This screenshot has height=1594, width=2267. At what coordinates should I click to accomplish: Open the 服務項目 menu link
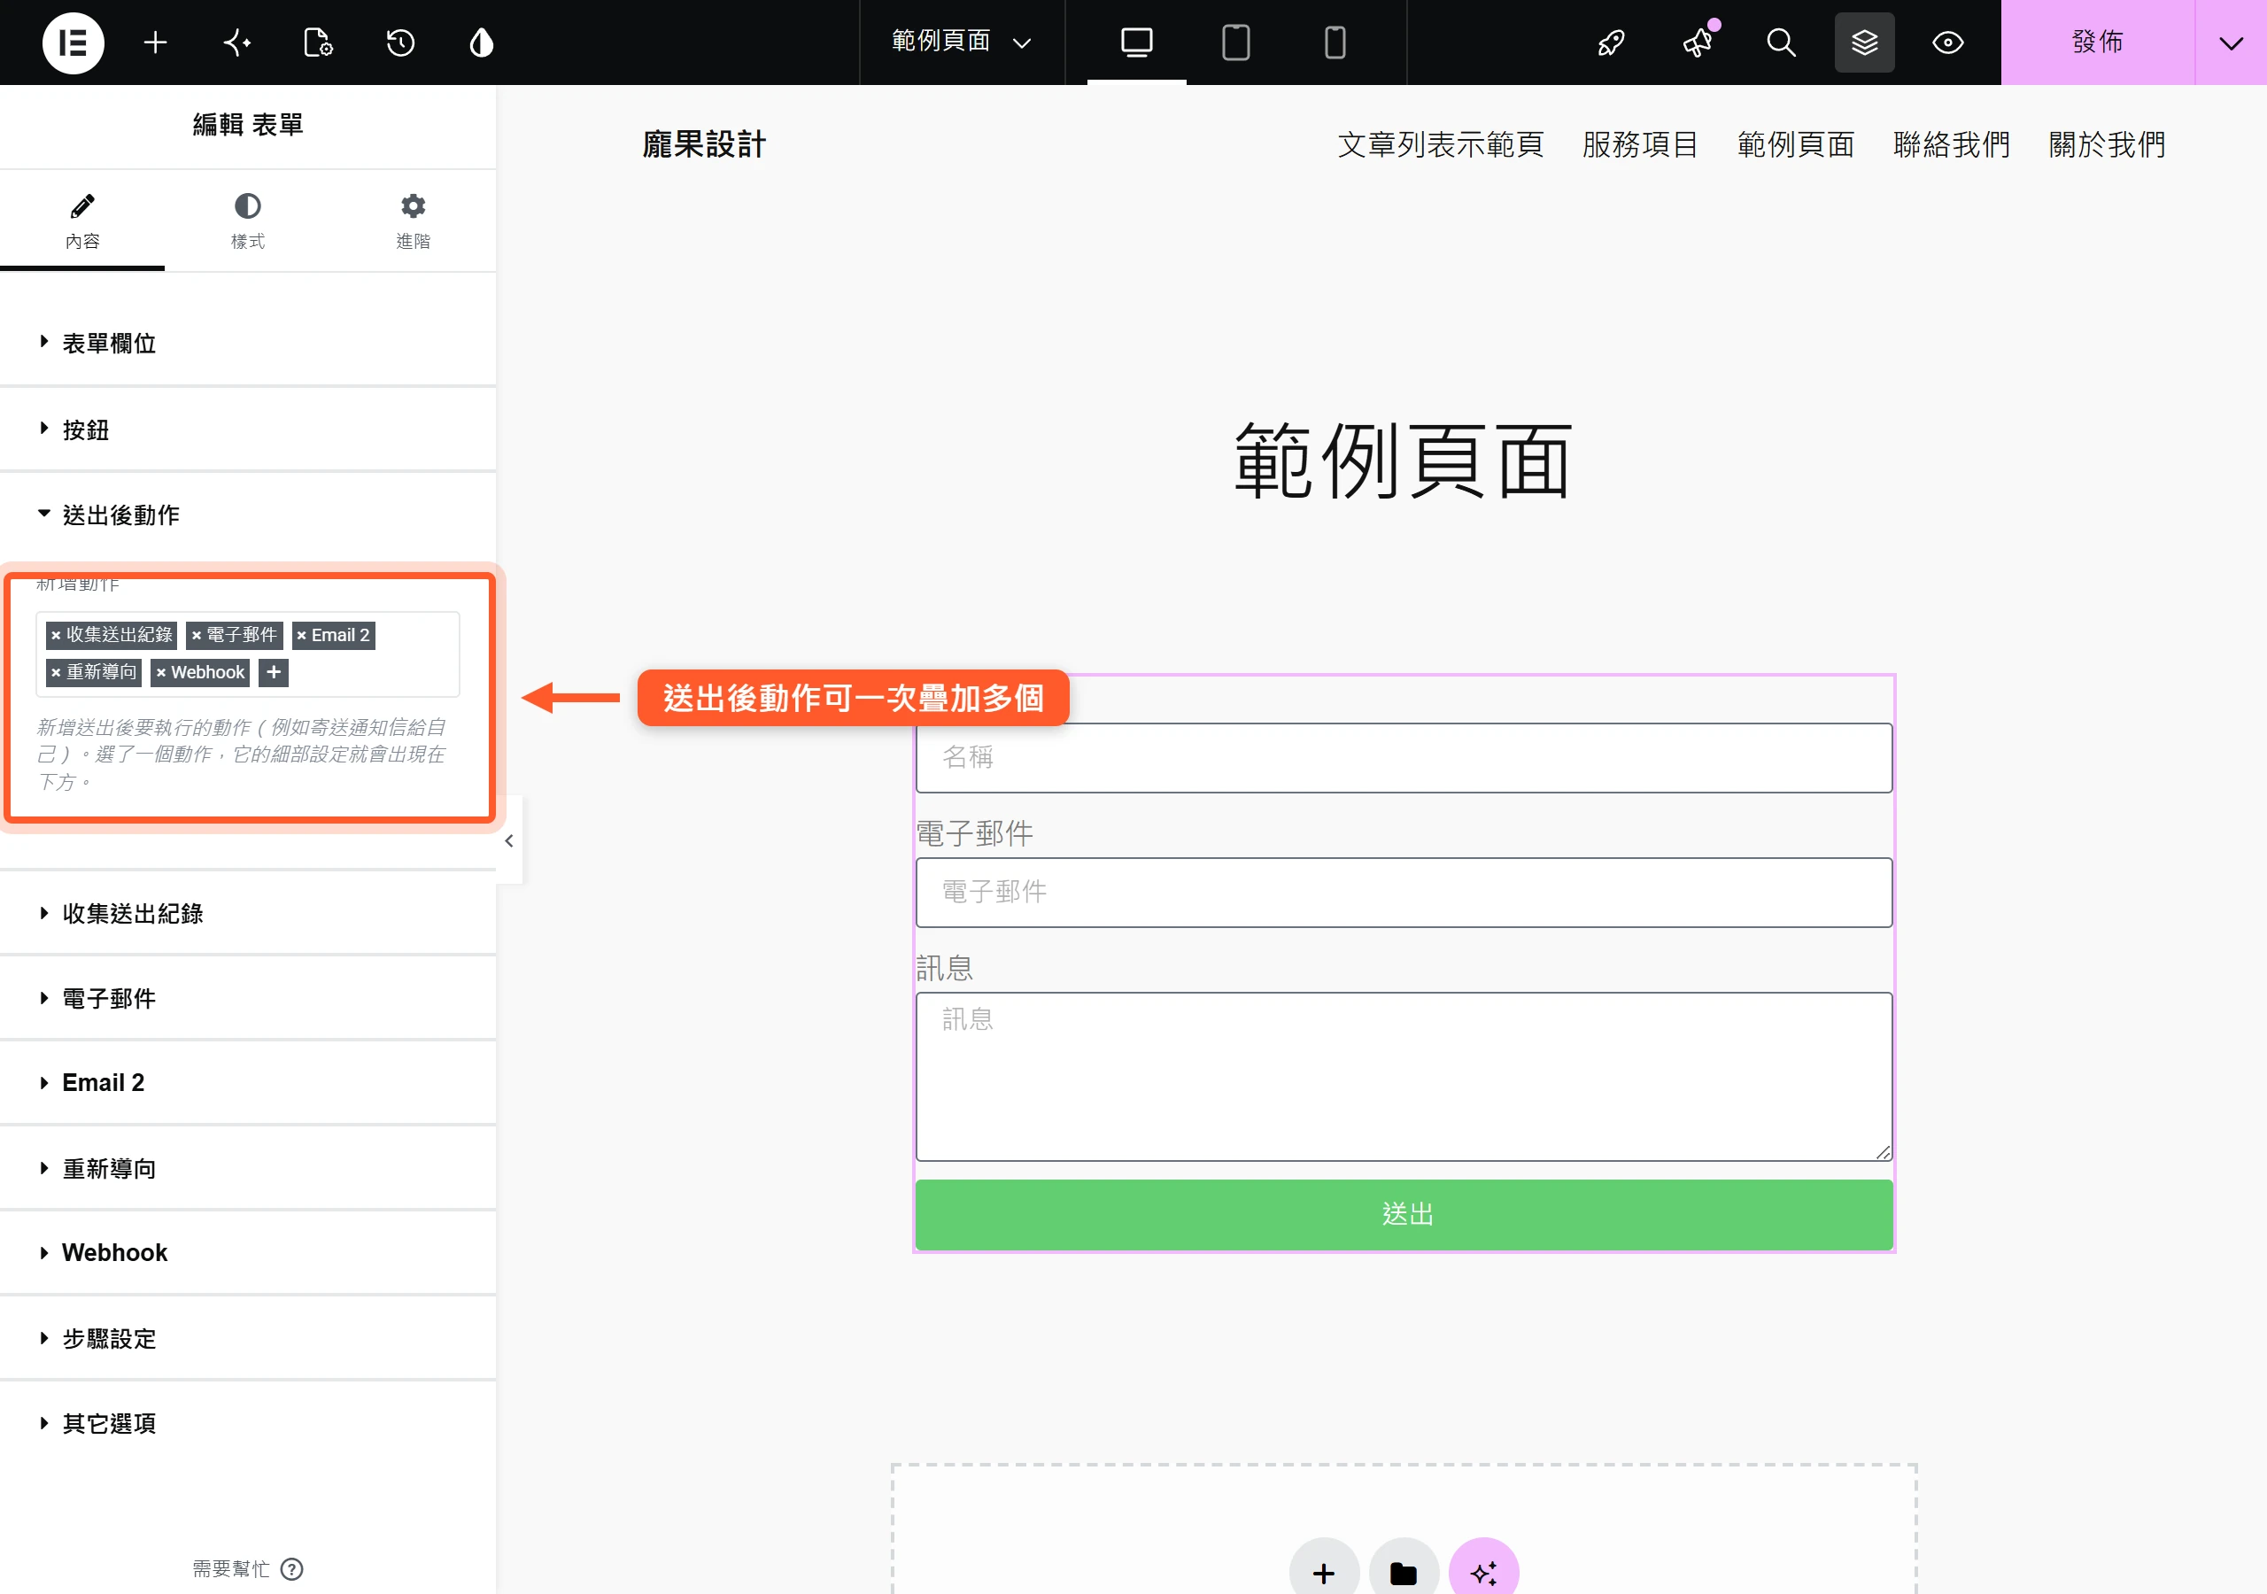coord(1640,145)
